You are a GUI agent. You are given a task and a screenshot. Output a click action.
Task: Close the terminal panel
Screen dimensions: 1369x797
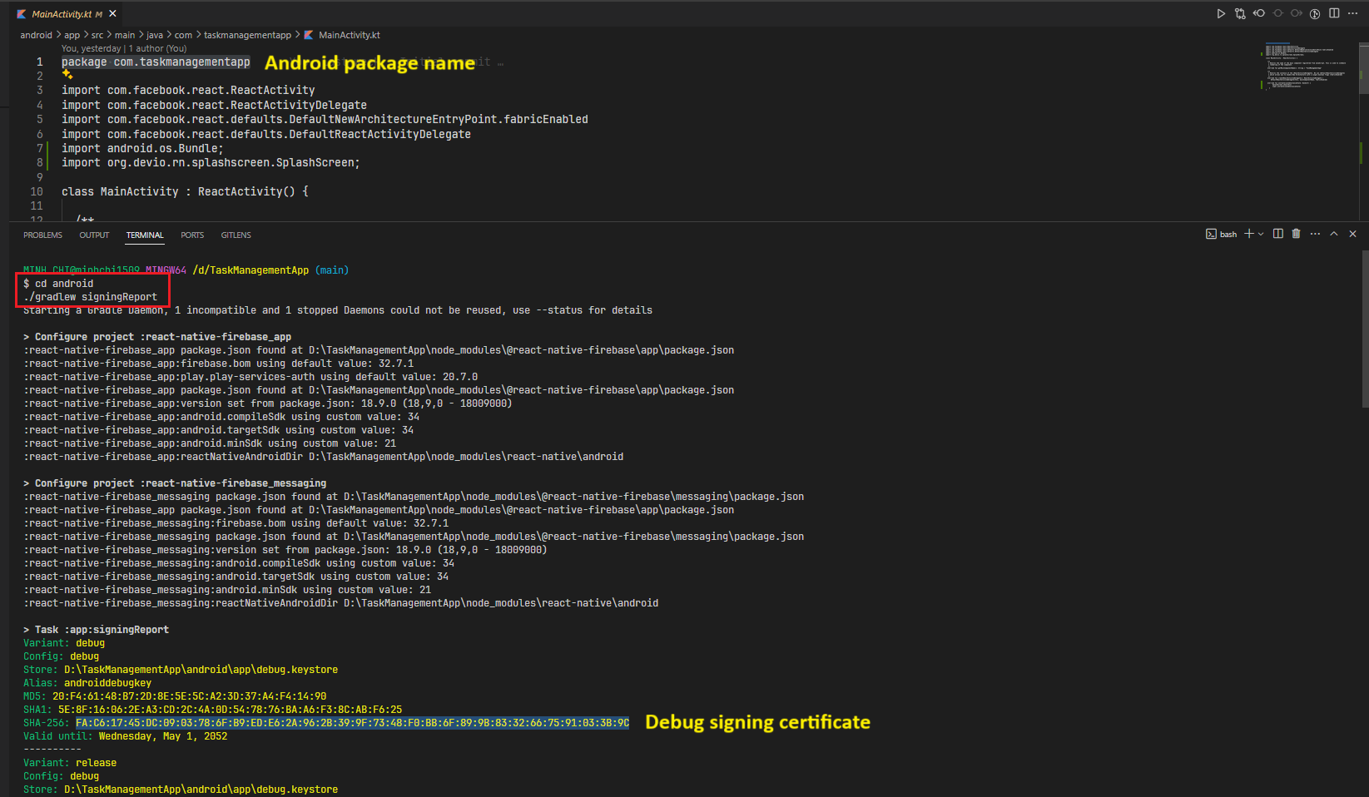pyautogui.click(x=1352, y=234)
